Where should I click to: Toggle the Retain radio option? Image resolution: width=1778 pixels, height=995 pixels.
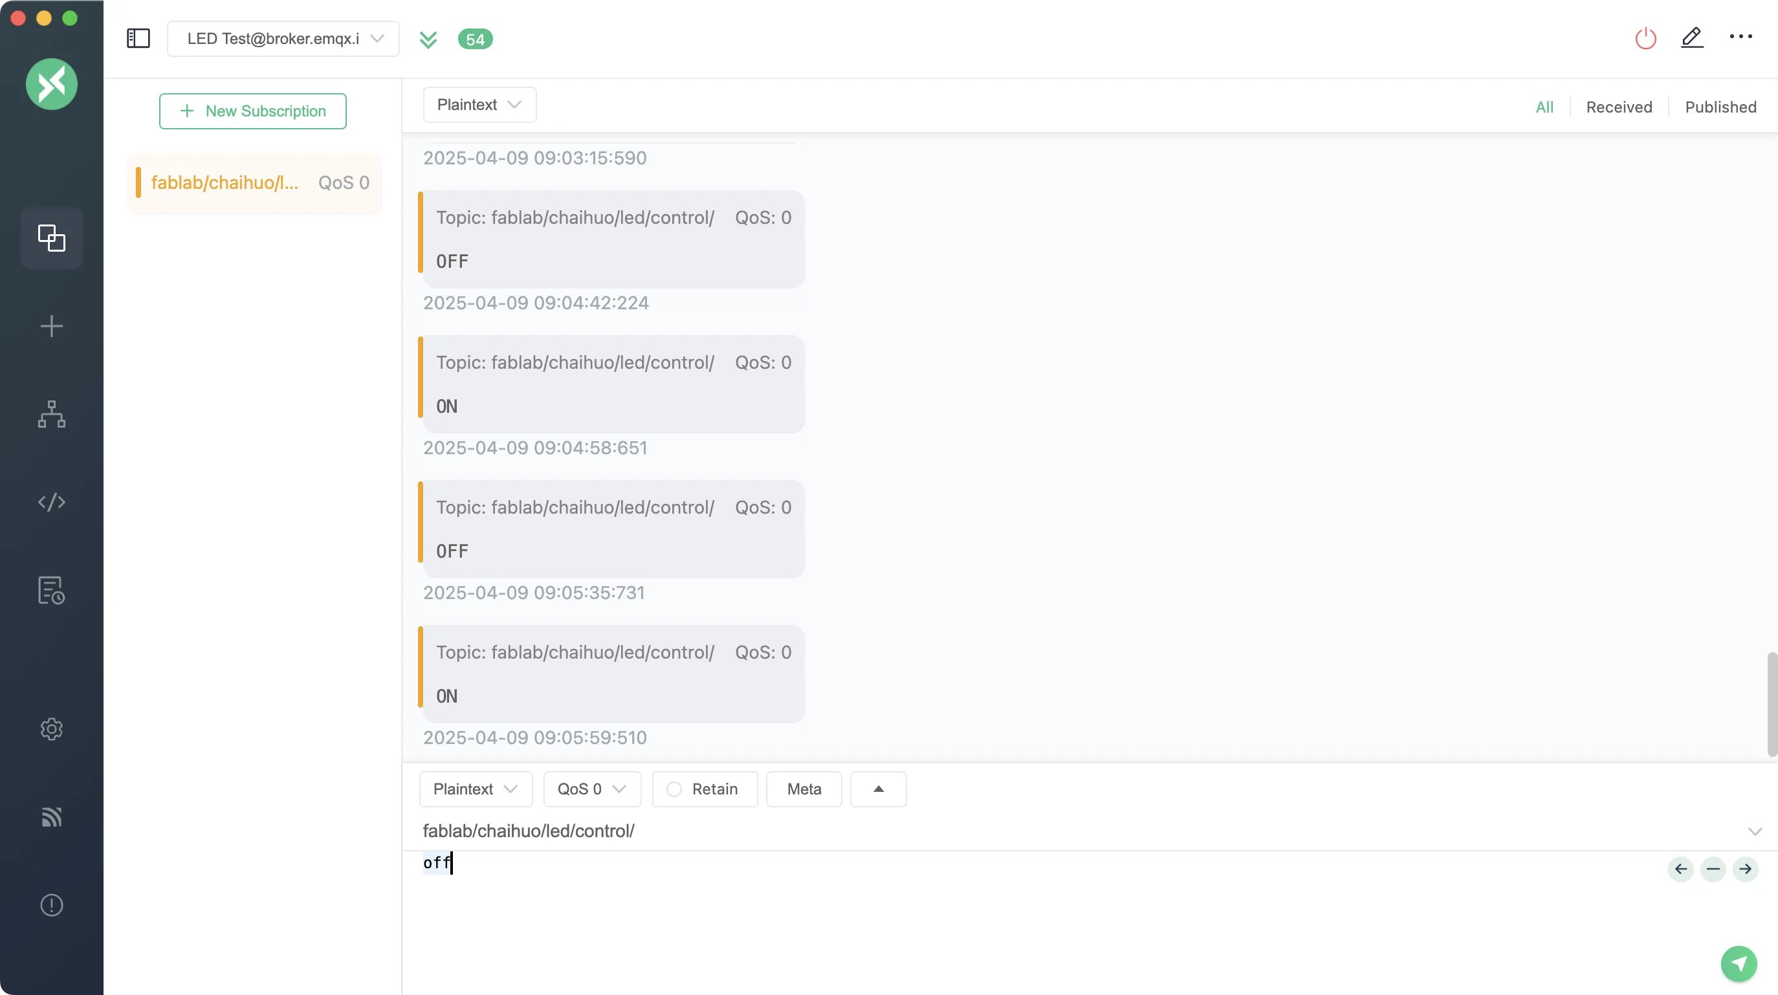click(674, 789)
